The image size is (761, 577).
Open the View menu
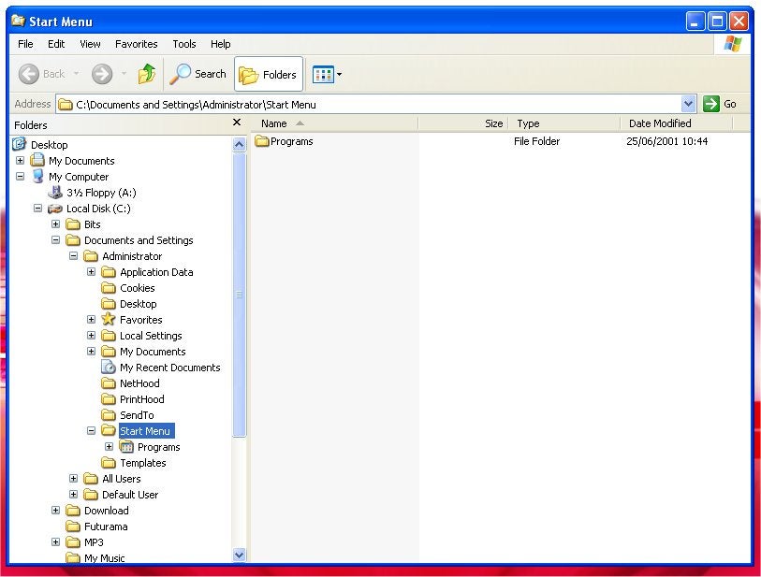click(x=90, y=44)
